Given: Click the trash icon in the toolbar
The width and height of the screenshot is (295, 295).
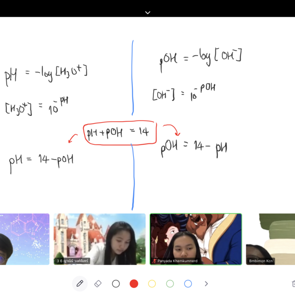Looking at the screenshot, I should (x=293, y=283).
